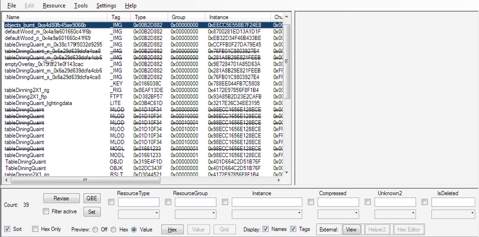Sort by the Name column header
This screenshot has height=237, width=479.
click(x=55, y=17)
